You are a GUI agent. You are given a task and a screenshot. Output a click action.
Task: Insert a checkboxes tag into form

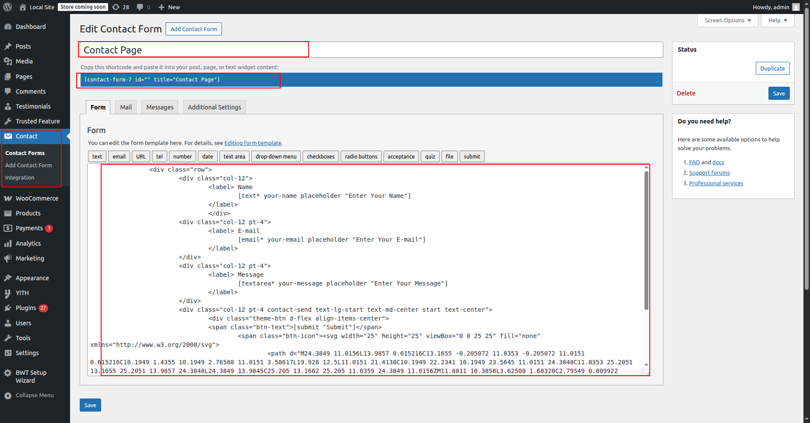[x=320, y=156]
